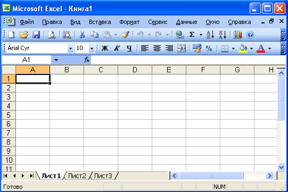
Task: Select column D header
Action: coord(135,70)
